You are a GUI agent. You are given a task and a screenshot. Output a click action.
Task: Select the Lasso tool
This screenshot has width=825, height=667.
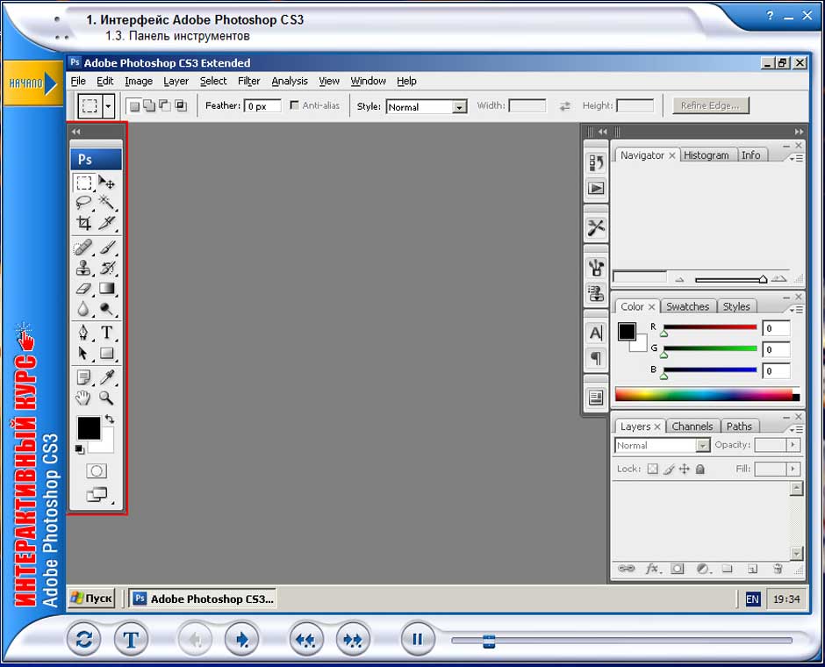84,203
